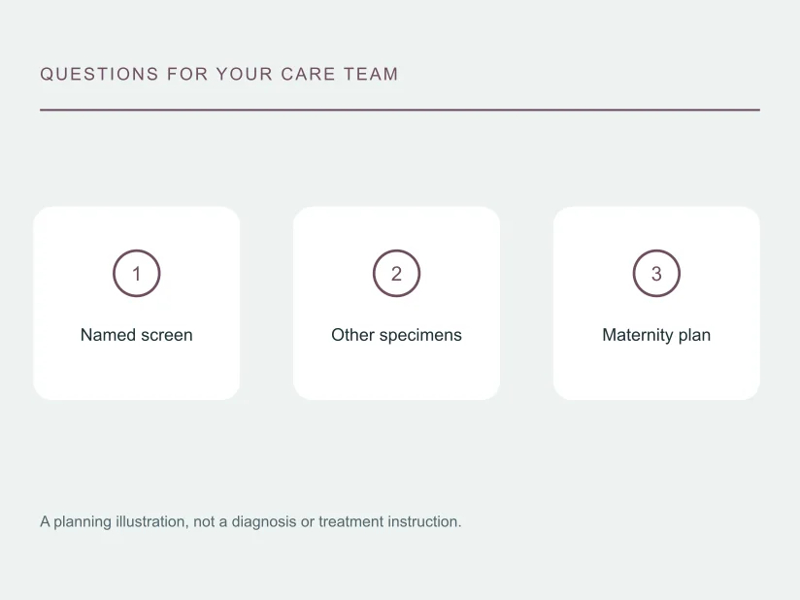Click the word "QUESTIONS" in the title
Screen dimensions: 800x600
pos(99,74)
